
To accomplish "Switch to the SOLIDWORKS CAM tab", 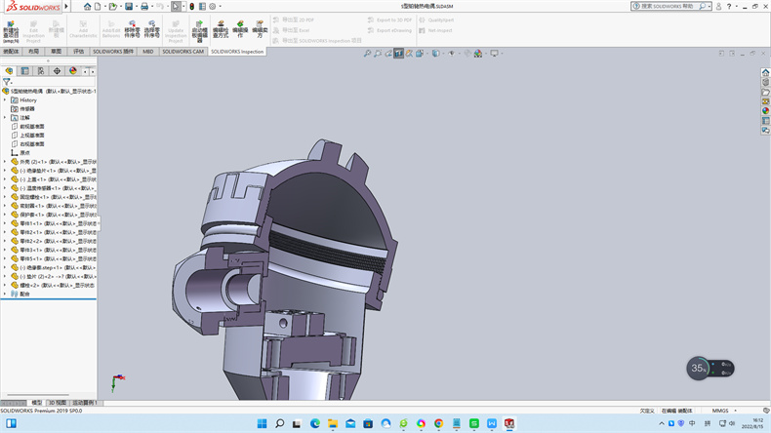I will 183,51.
